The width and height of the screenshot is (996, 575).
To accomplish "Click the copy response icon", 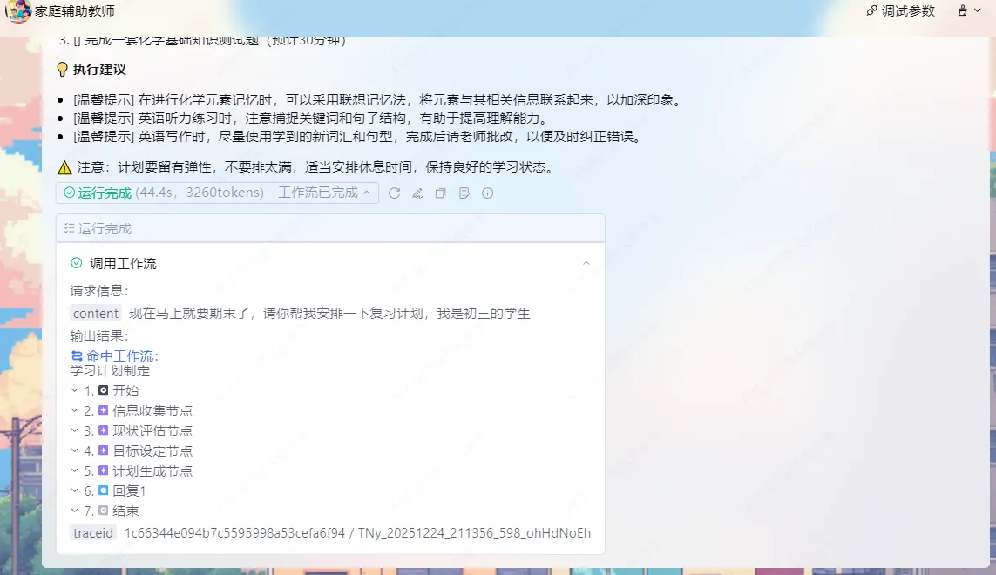I will tap(441, 193).
